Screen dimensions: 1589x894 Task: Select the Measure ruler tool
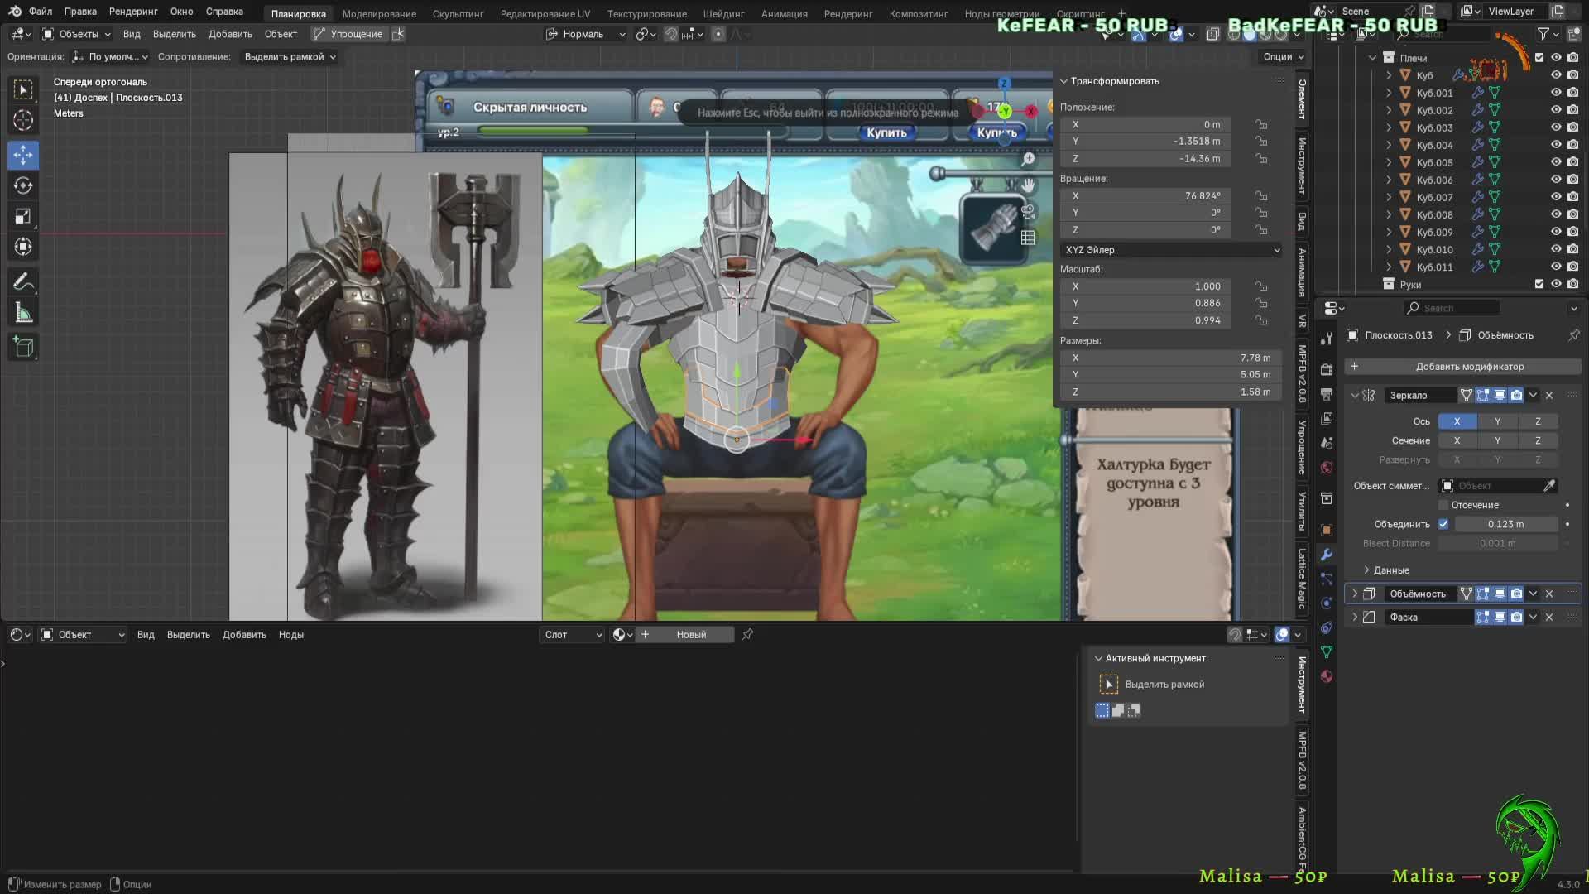click(23, 314)
